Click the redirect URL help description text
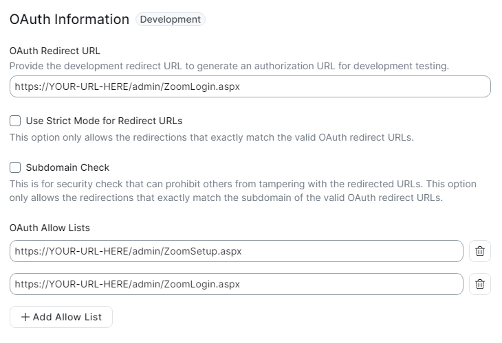Image resolution: width=502 pixels, height=343 pixels. (x=229, y=66)
